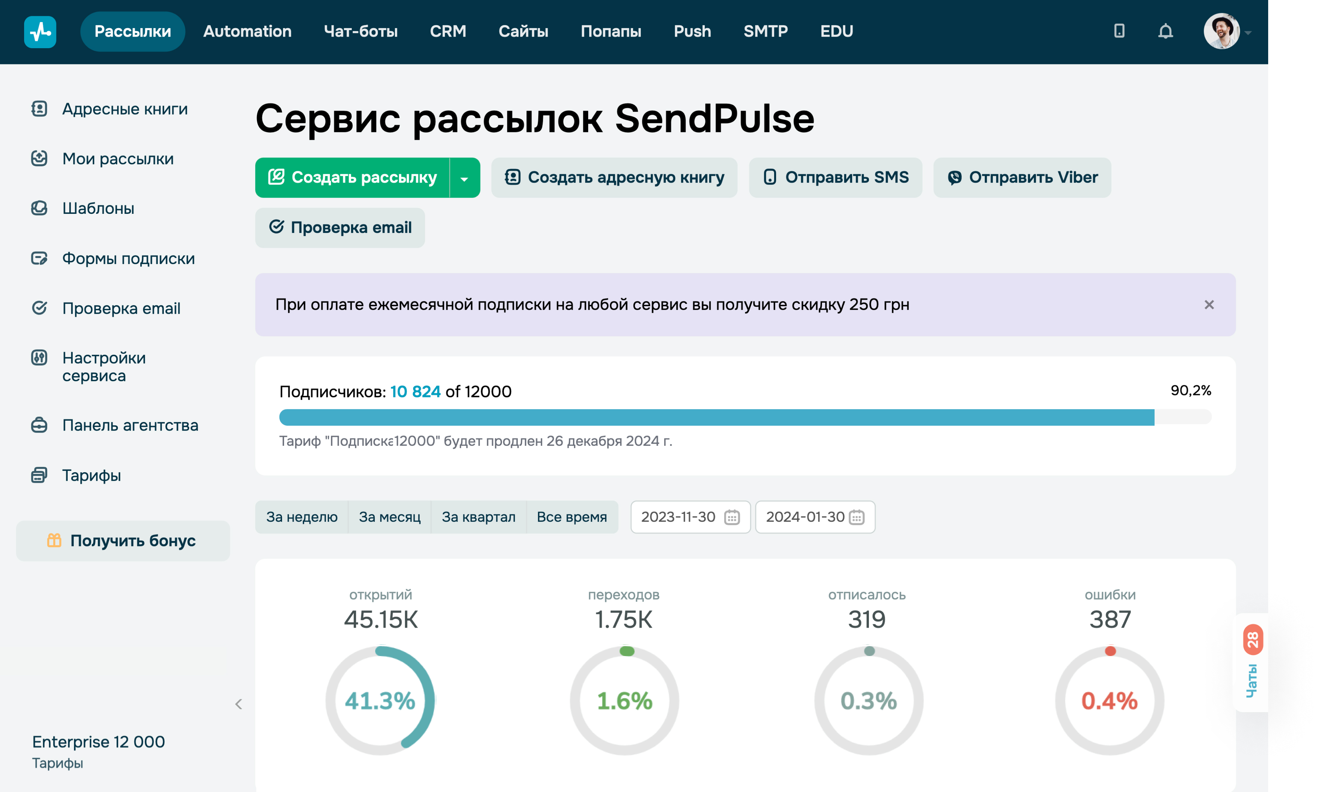Select the За квартал period filter

point(479,517)
